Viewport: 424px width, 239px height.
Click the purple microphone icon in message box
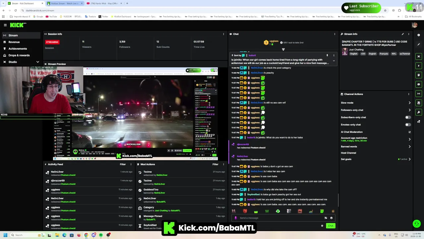pos(236,218)
